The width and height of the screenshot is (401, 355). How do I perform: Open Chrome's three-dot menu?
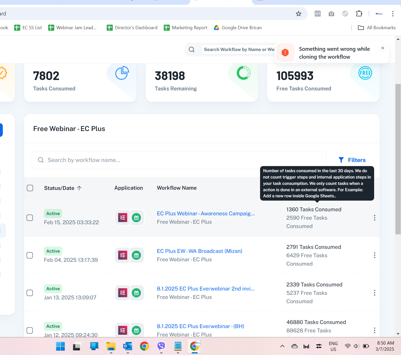393,14
